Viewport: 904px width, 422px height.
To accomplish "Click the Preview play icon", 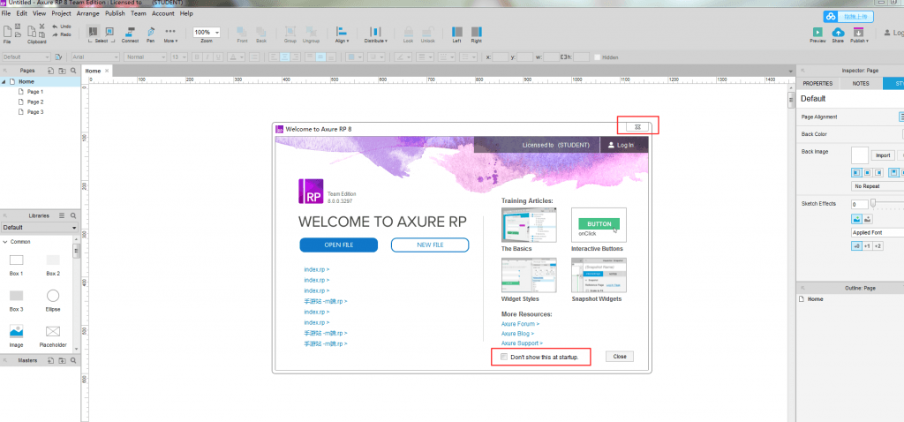I will click(817, 33).
